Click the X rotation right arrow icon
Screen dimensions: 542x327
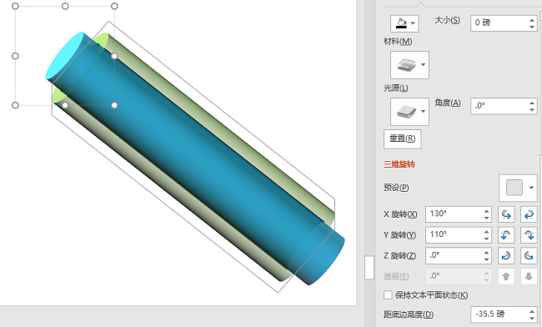pos(529,214)
